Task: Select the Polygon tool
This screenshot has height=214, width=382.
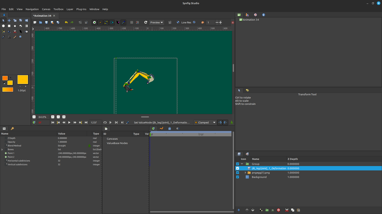Action: [21, 26]
